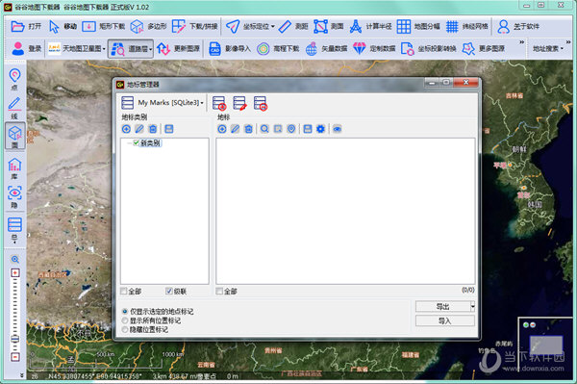Open the settings gear icon in 地标 toolbar
The width and height of the screenshot is (577, 384).
pos(321,129)
